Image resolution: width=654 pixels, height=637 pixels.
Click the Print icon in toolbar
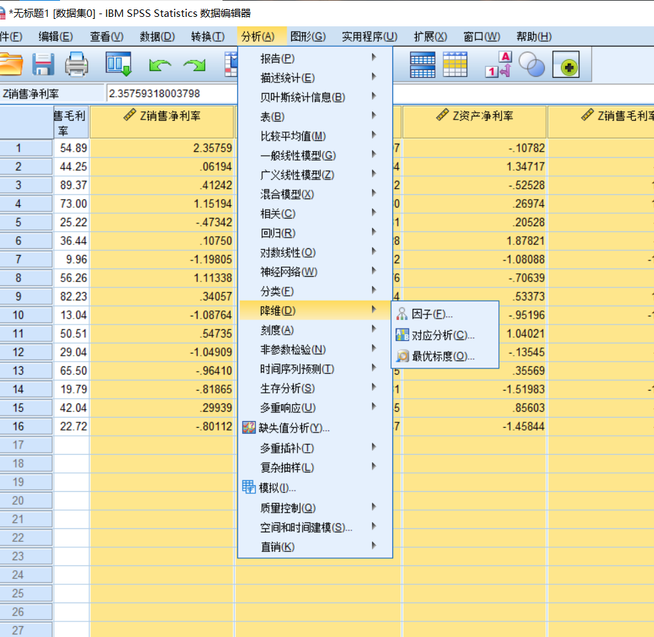click(x=76, y=65)
